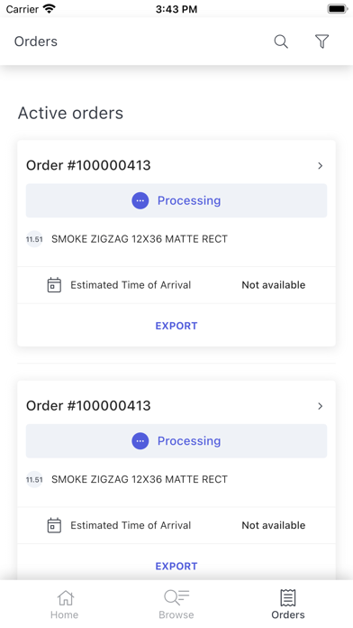Tap the first order's calendar icon
This screenshot has height=628, width=353.
pos(54,285)
